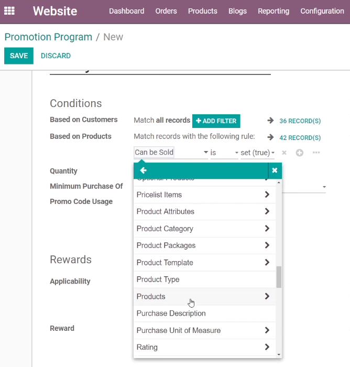The width and height of the screenshot is (350, 367).
Task: Expand Product Attributes chevron
Action: [267, 211]
